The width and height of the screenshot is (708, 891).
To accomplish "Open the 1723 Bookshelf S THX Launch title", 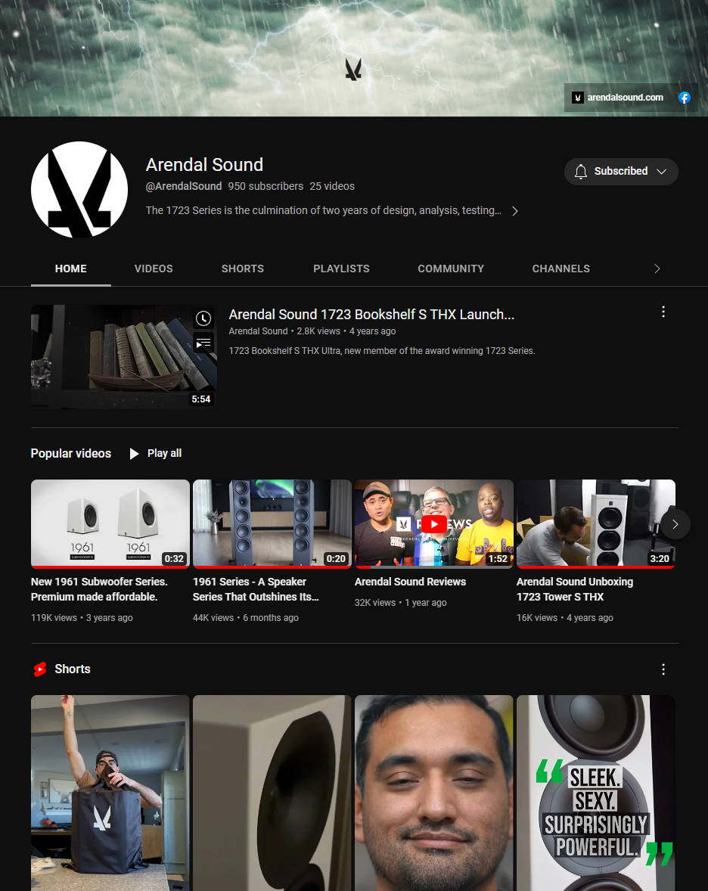I will pyautogui.click(x=371, y=314).
